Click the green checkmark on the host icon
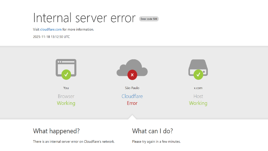The height and width of the screenshot is (151, 268). [x=198, y=75]
